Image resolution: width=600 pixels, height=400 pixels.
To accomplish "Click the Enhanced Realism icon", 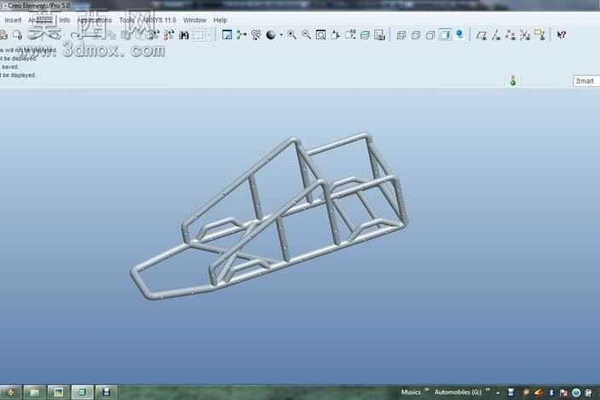I will point(459,35).
